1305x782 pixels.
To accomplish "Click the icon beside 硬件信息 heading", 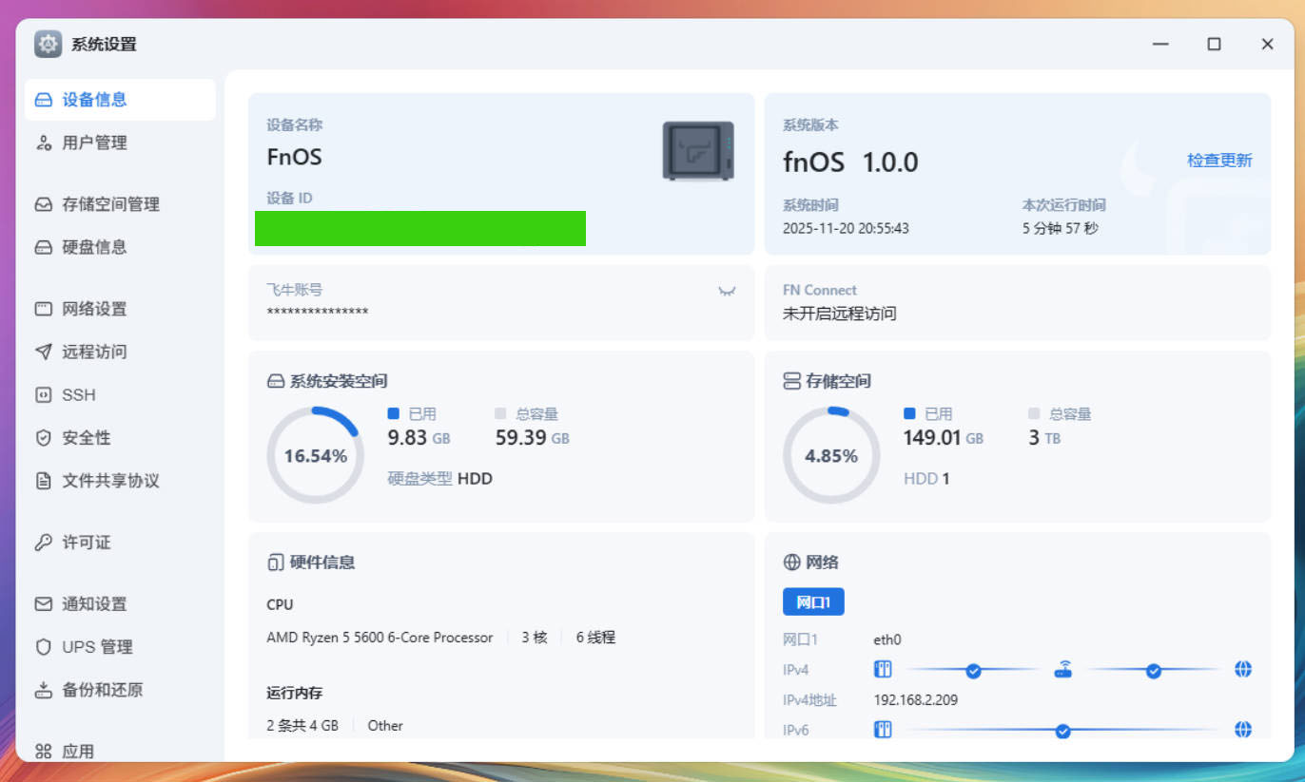I will pos(276,563).
